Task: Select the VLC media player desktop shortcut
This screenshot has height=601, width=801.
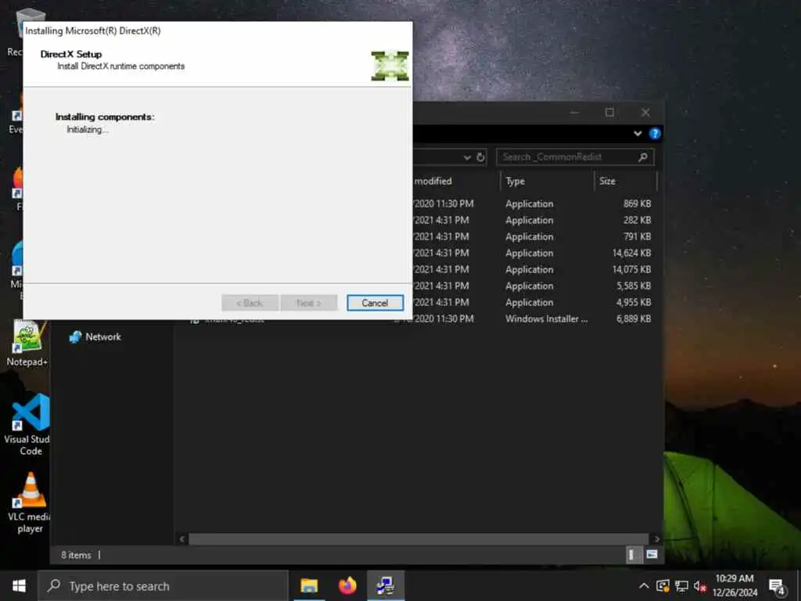Action: pos(29,503)
